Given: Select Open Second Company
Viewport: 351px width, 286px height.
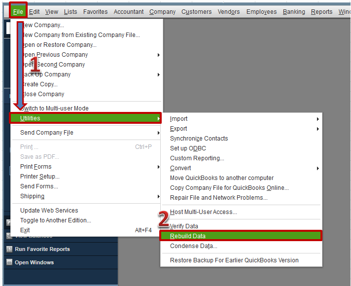Looking at the screenshot, I should (54, 65).
